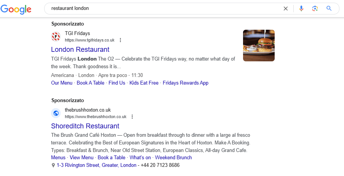The width and height of the screenshot is (344, 176).
Task: Open 1-3 Rivington Street address link
Action: (x=96, y=165)
